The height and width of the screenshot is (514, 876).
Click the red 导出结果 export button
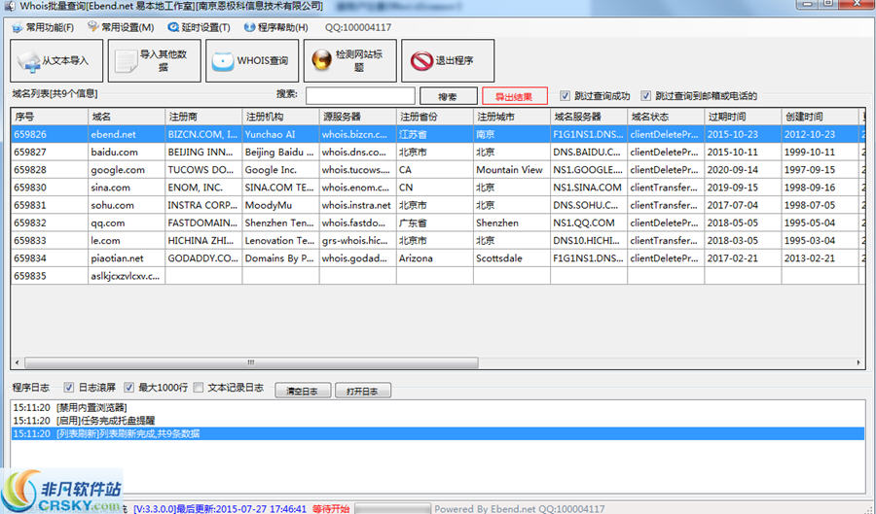[515, 96]
